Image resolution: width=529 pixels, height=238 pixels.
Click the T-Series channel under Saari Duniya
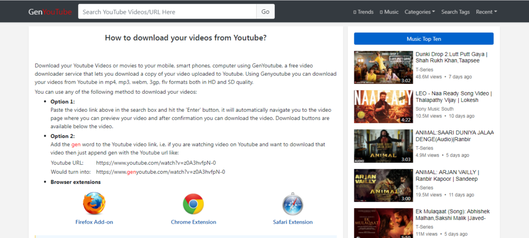[x=425, y=148]
